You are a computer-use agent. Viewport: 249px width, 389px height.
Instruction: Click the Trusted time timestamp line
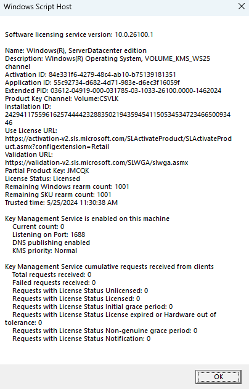click(62, 203)
